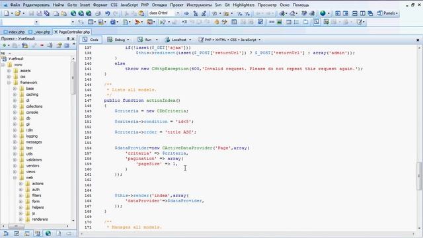Screen dimensions: 423x238
Task: Close the project panel
Action: [73, 39]
